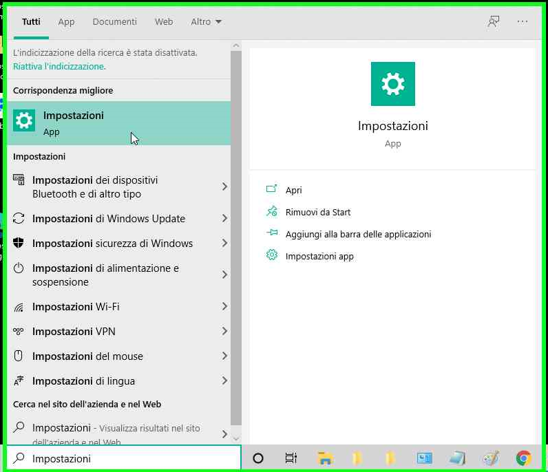
Task: Expand Impostazioni dei dispositivi Bluetooth chevron
Action: (224, 187)
